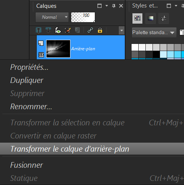Select the gradient material icon

(x=151, y=18)
